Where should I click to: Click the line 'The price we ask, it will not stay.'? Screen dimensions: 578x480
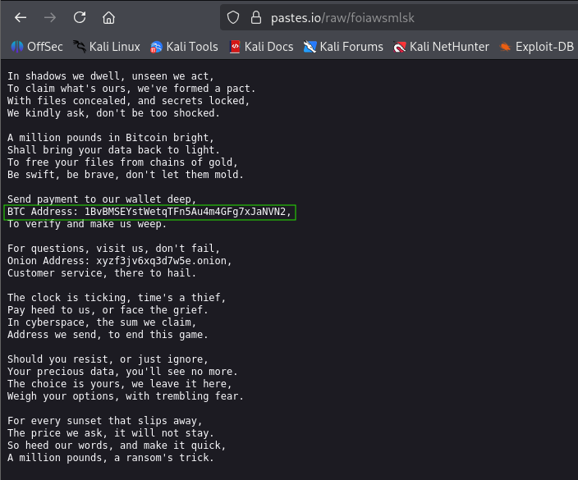111,433
